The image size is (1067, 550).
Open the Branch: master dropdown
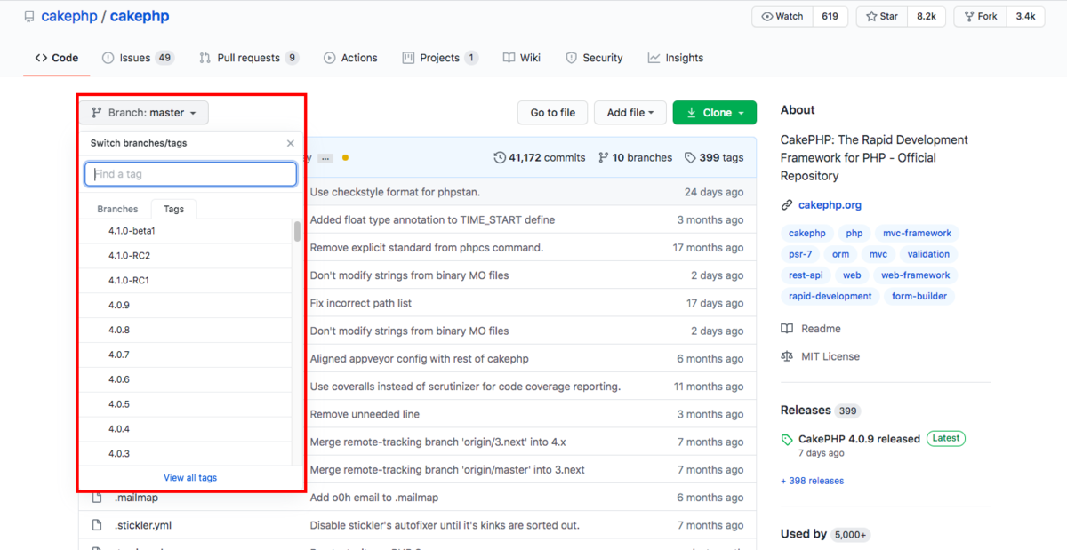pos(143,112)
